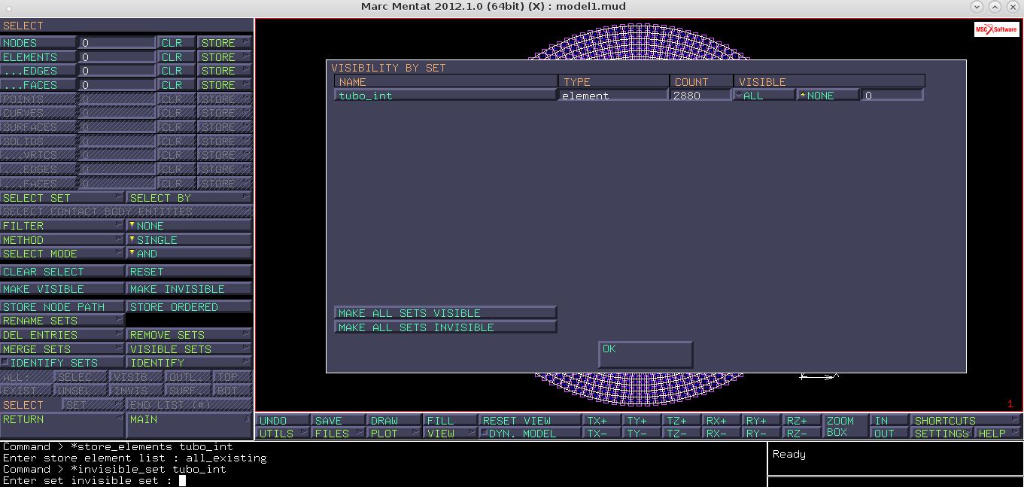Toggle the IDENTIFY SETS checkbox
1024x487 pixels.
coord(6,363)
